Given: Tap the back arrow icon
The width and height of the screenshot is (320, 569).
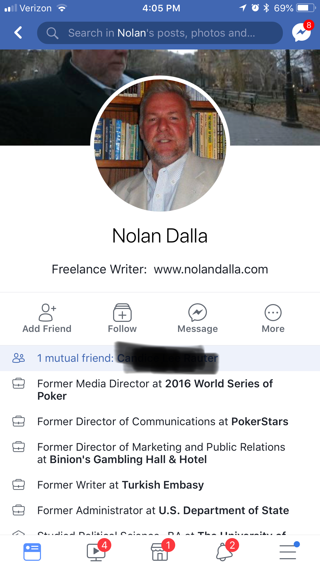Looking at the screenshot, I should [x=18, y=33].
